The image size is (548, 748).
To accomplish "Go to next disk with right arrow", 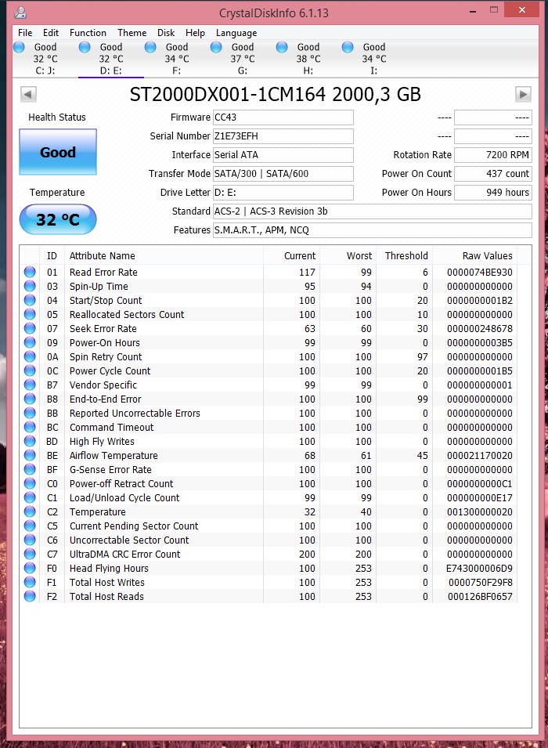I will coord(523,94).
